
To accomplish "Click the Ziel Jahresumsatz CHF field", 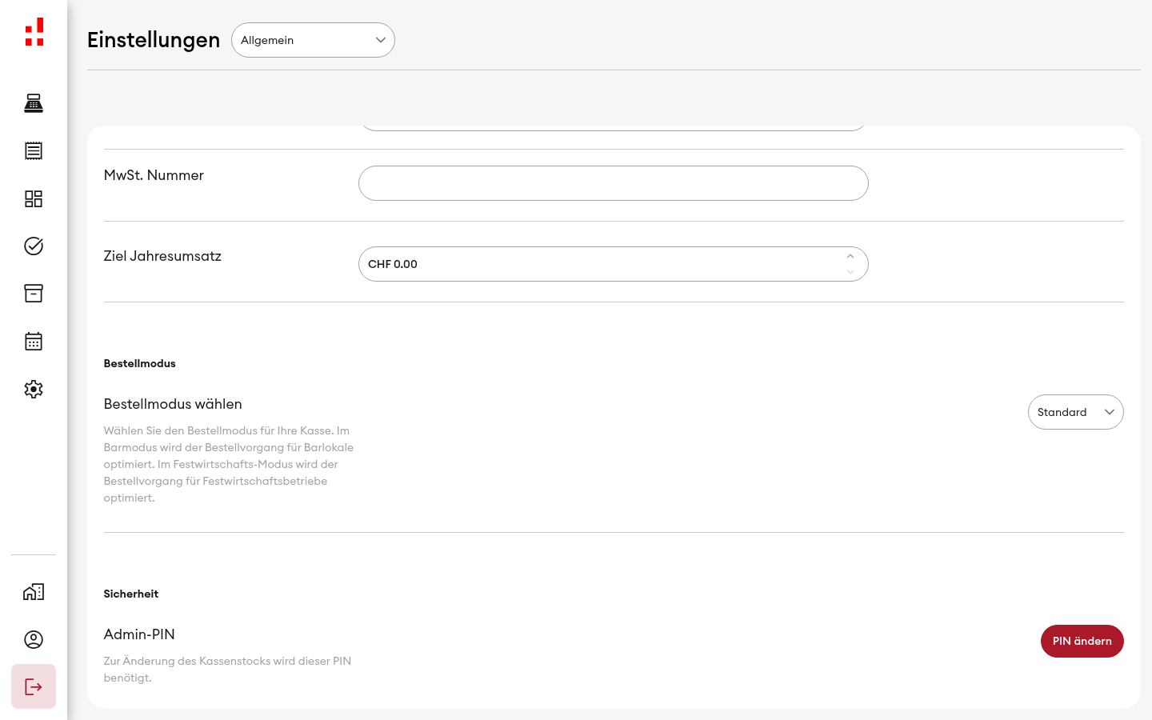I will [613, 264].
